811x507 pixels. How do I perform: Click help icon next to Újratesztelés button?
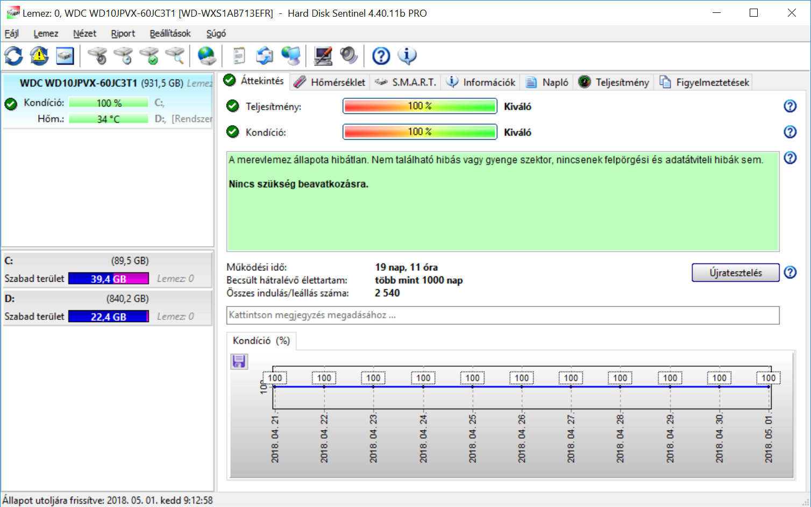coord(790,272)
